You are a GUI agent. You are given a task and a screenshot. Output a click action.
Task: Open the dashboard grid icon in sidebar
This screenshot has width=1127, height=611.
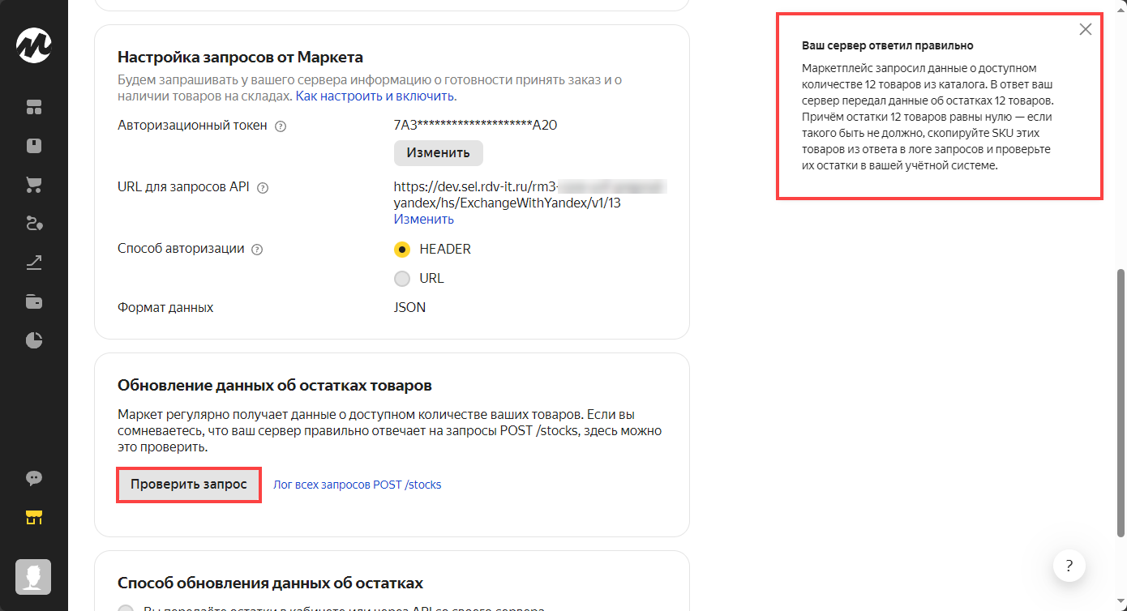pyautogui.click(x=33, y=107)
